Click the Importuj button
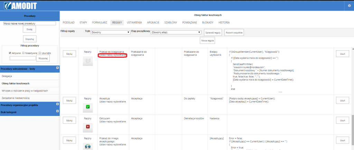The width and height of the screenshot is (354, 150). pos(30,39)
